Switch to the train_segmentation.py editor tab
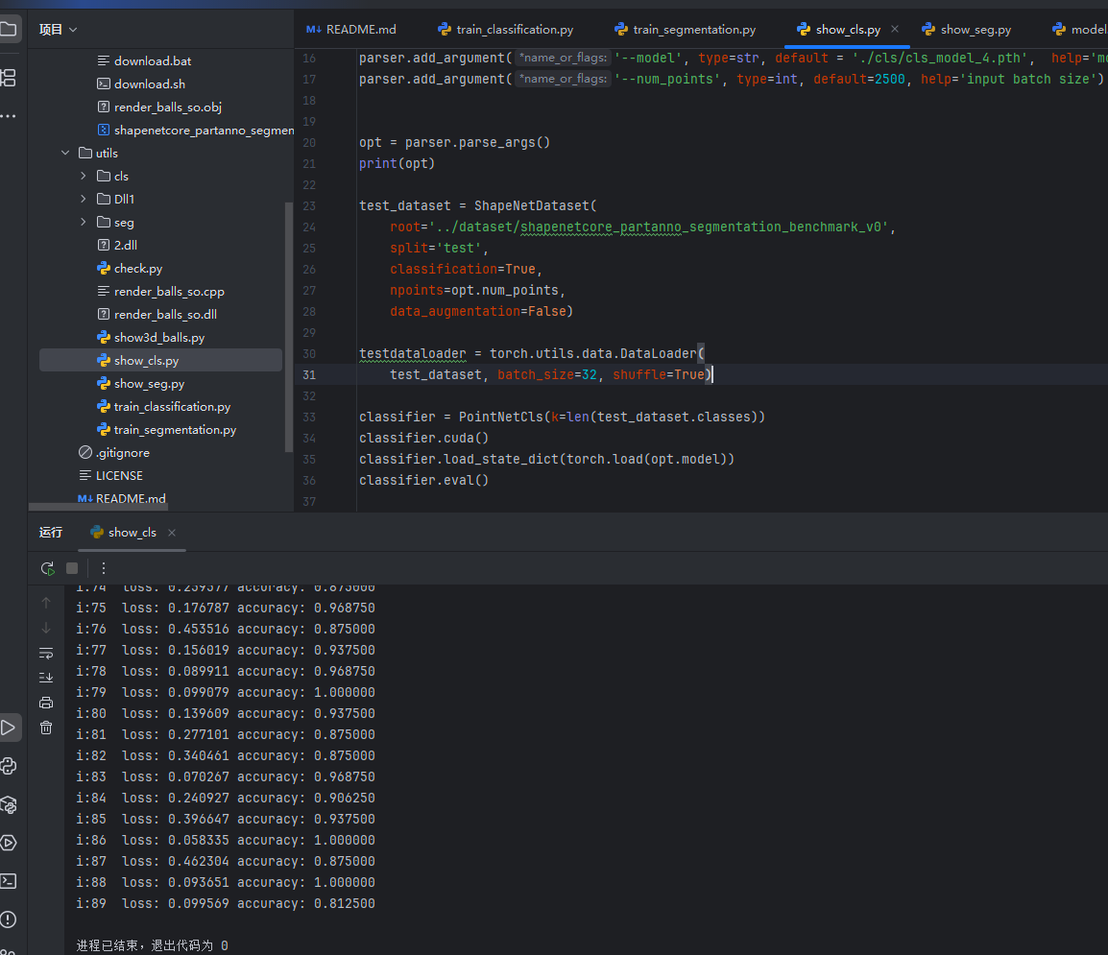Viewport: 1108px width, 955px height. click(686, 29)
